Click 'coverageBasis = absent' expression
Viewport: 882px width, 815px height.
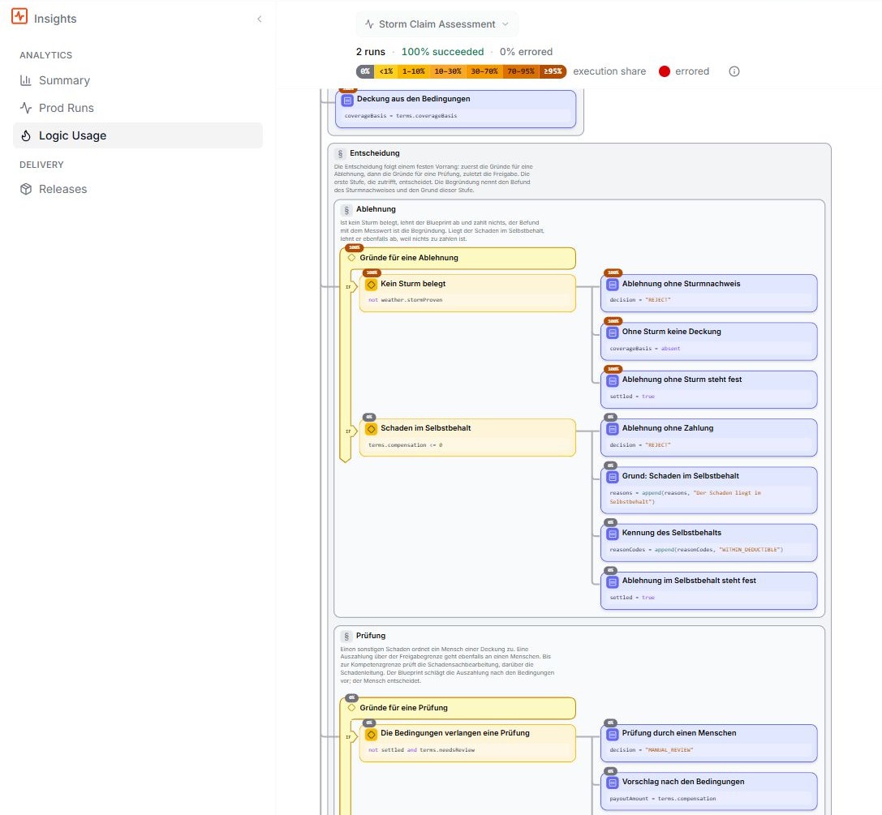coord(645,349)
